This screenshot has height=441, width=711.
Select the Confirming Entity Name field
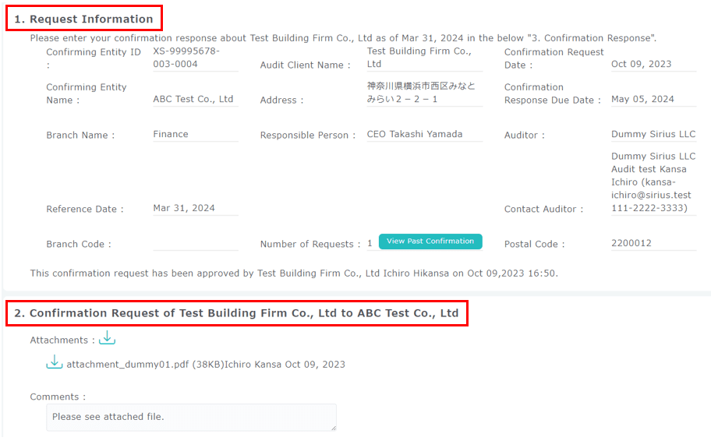[195, 99]
